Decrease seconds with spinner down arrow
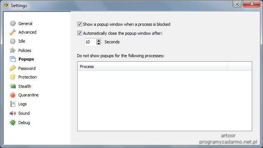This screenshot has height=148, width=263. 98,43
